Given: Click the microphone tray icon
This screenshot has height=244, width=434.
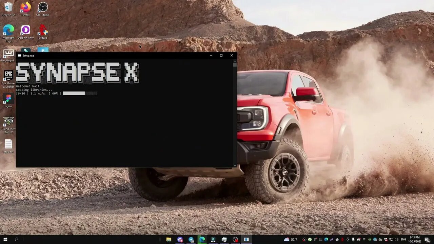Looking at the screenshot, I should pos(353,240).
